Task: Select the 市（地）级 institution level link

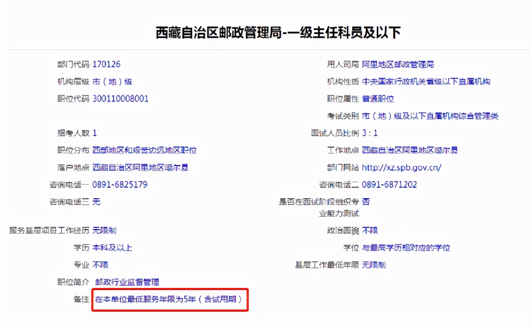Action: tap(112, 81)
